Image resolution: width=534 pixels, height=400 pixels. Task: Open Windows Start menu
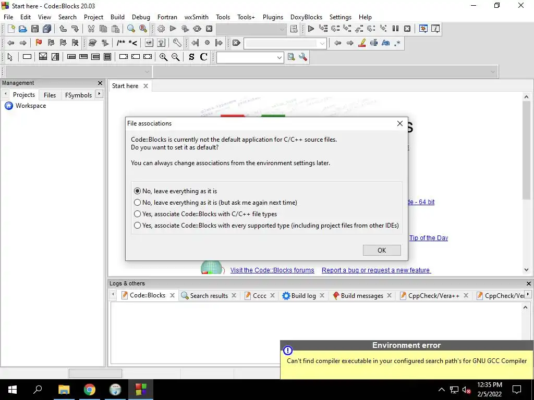click(13, 390)
